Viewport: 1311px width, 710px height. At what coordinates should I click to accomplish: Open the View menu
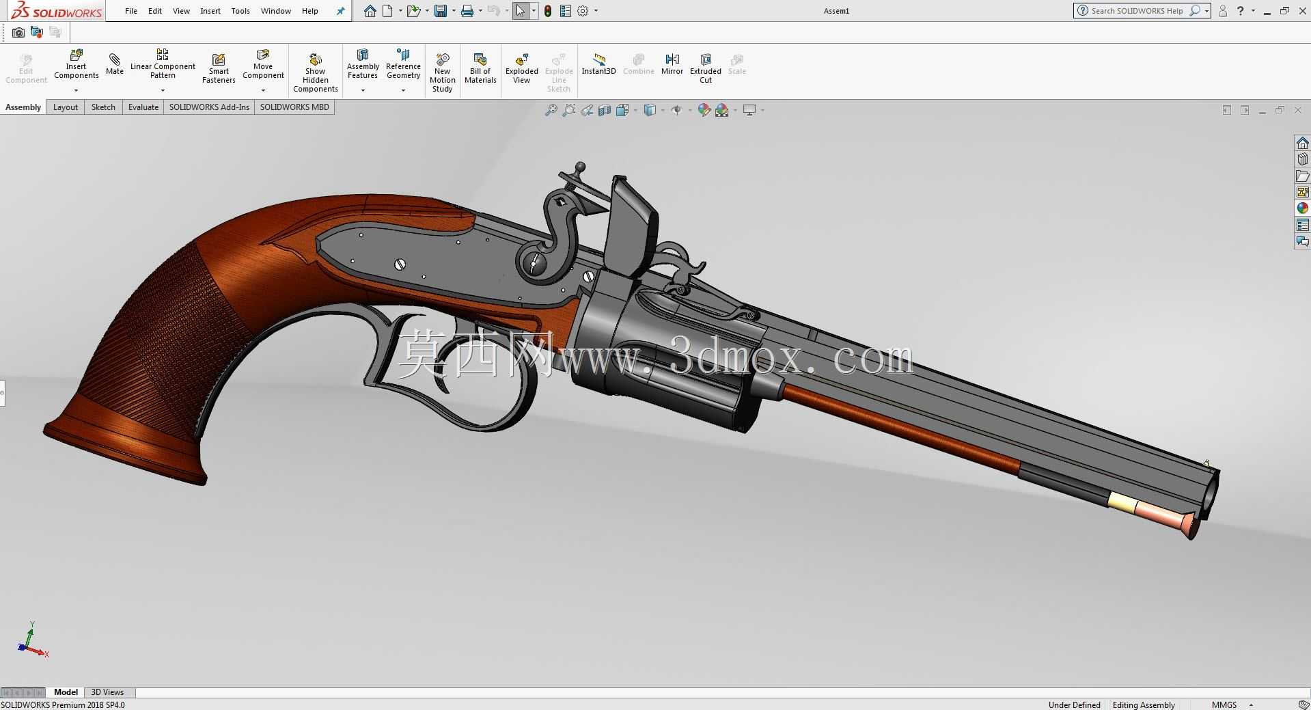[x=181, y=11]
